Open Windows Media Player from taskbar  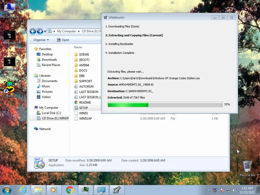tap(54, 190)
